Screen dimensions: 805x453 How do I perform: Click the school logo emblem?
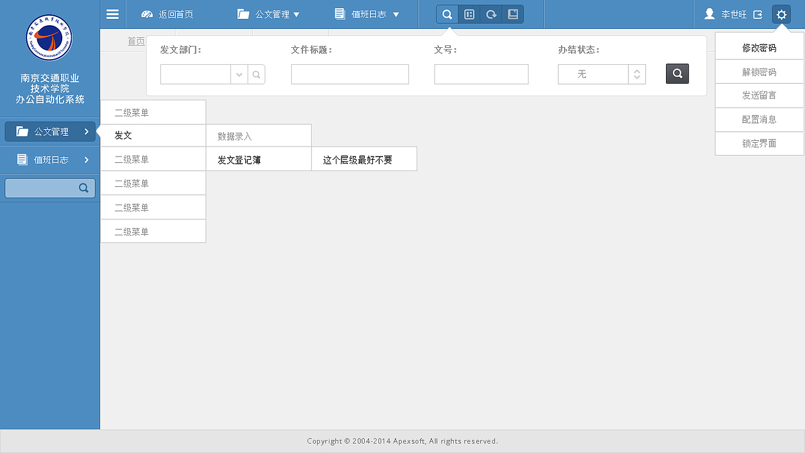pyautogui.click(x=50, y=37)
